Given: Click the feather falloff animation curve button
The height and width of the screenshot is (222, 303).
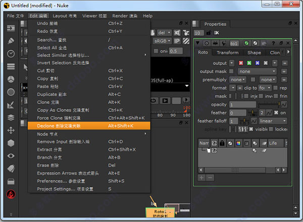Looking at the screenshot, I should click(x=254, y=121).
